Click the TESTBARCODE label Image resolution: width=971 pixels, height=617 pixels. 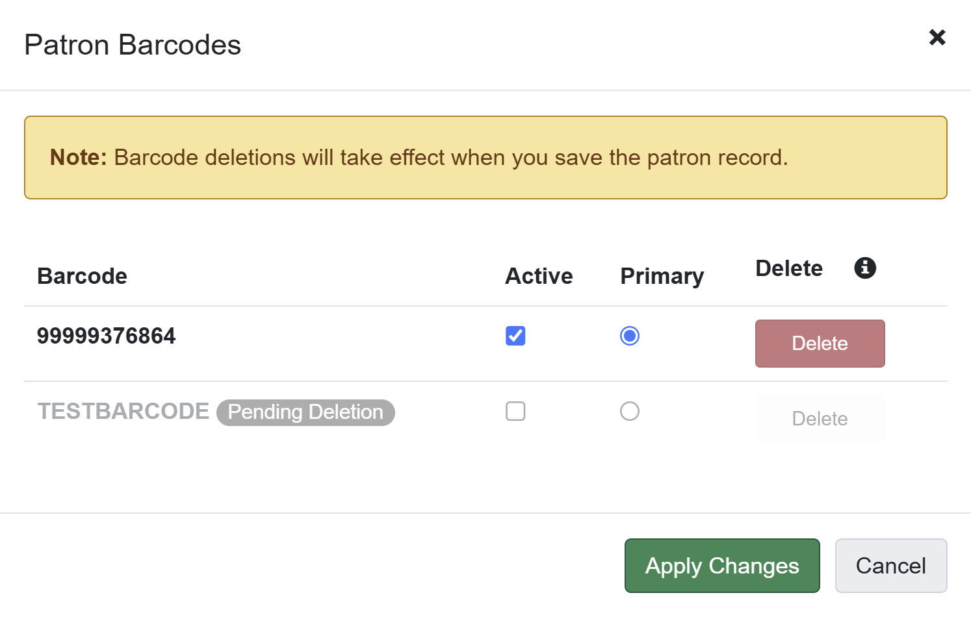123,411
